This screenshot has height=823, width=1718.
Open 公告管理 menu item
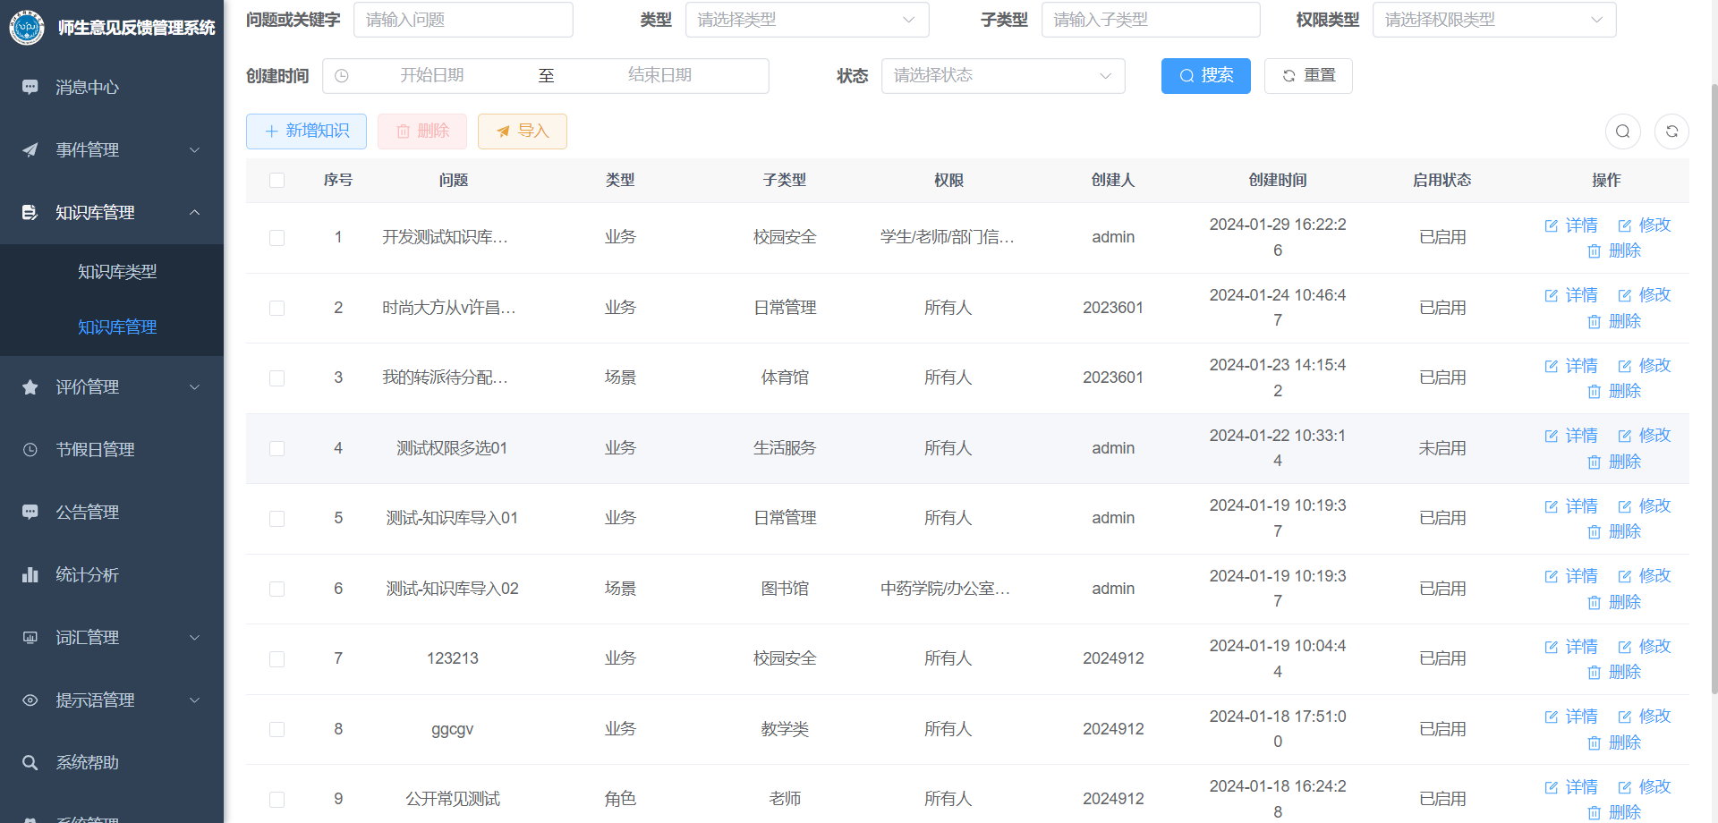coord(112,512)
